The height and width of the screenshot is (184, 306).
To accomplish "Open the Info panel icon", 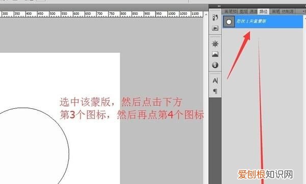I will coord(215,65).
